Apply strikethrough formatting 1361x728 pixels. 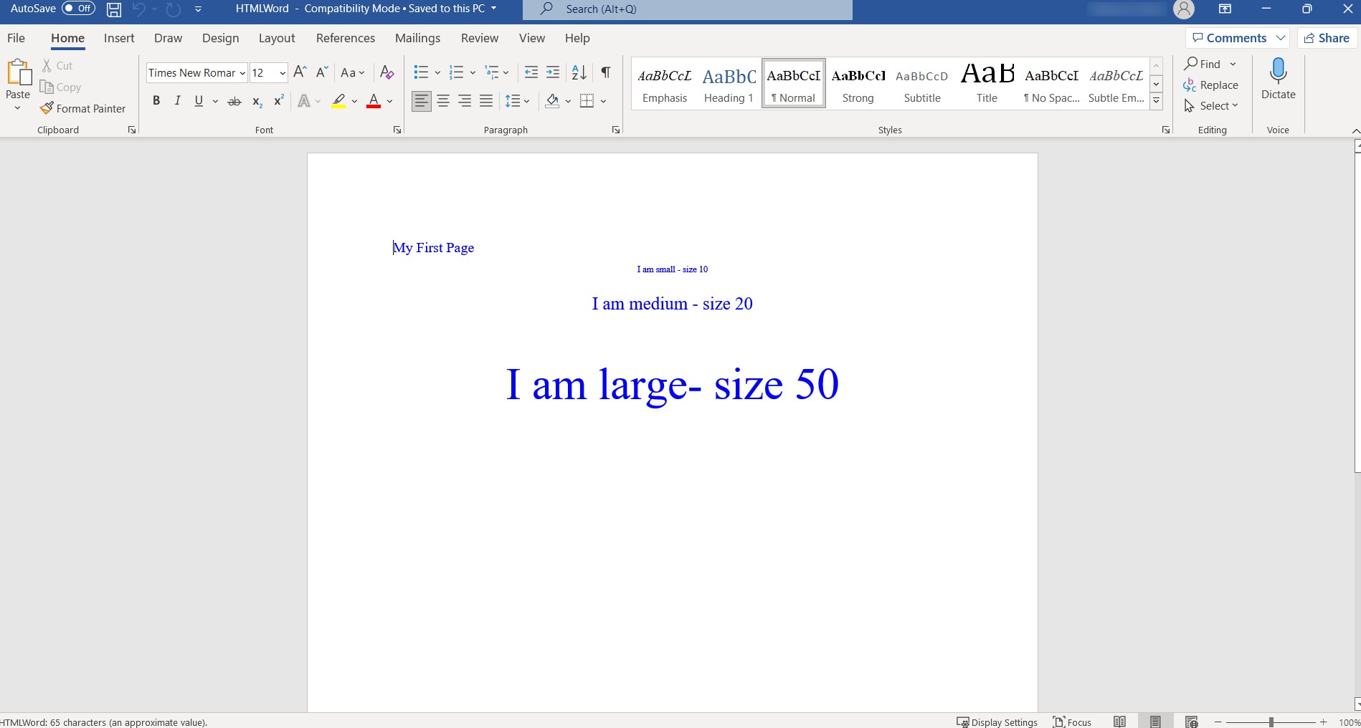pyautogui.click(x=234, y=102)
